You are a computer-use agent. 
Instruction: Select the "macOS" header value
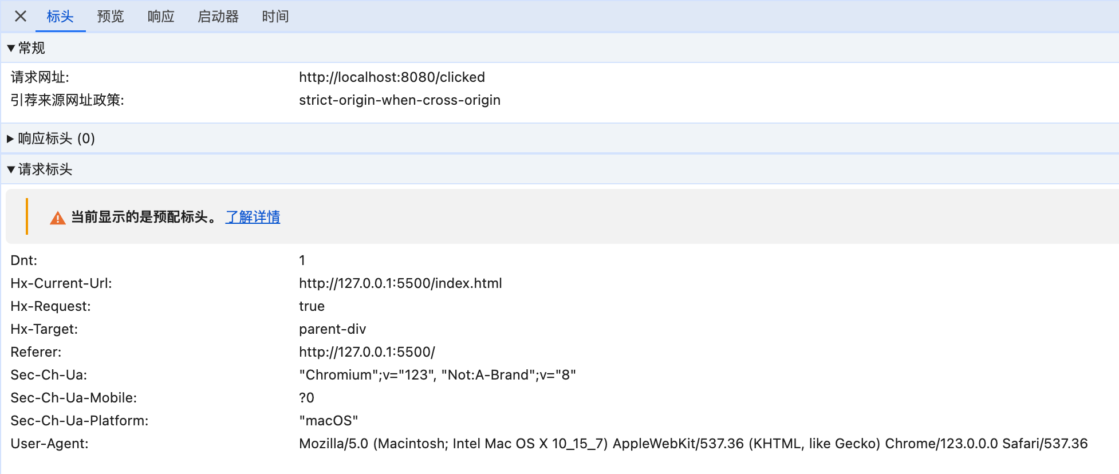click(x=329, y=421)
